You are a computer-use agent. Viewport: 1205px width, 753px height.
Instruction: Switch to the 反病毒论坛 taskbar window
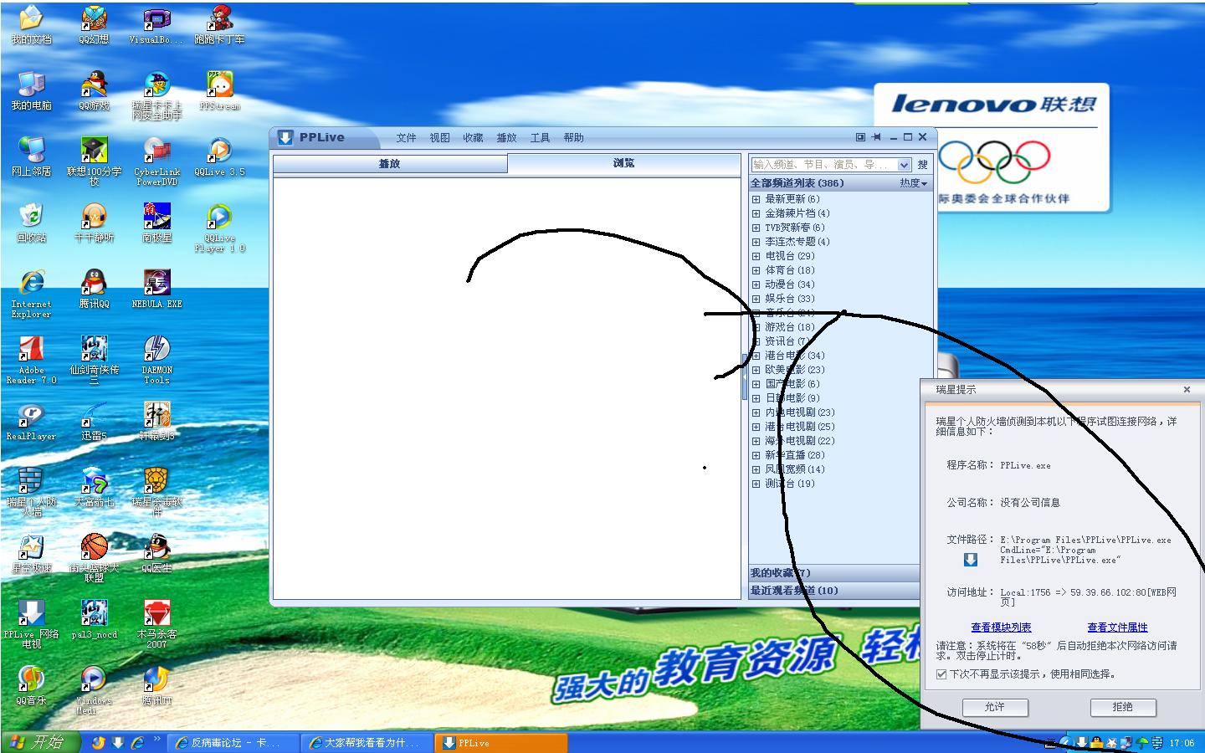(234, 742)
